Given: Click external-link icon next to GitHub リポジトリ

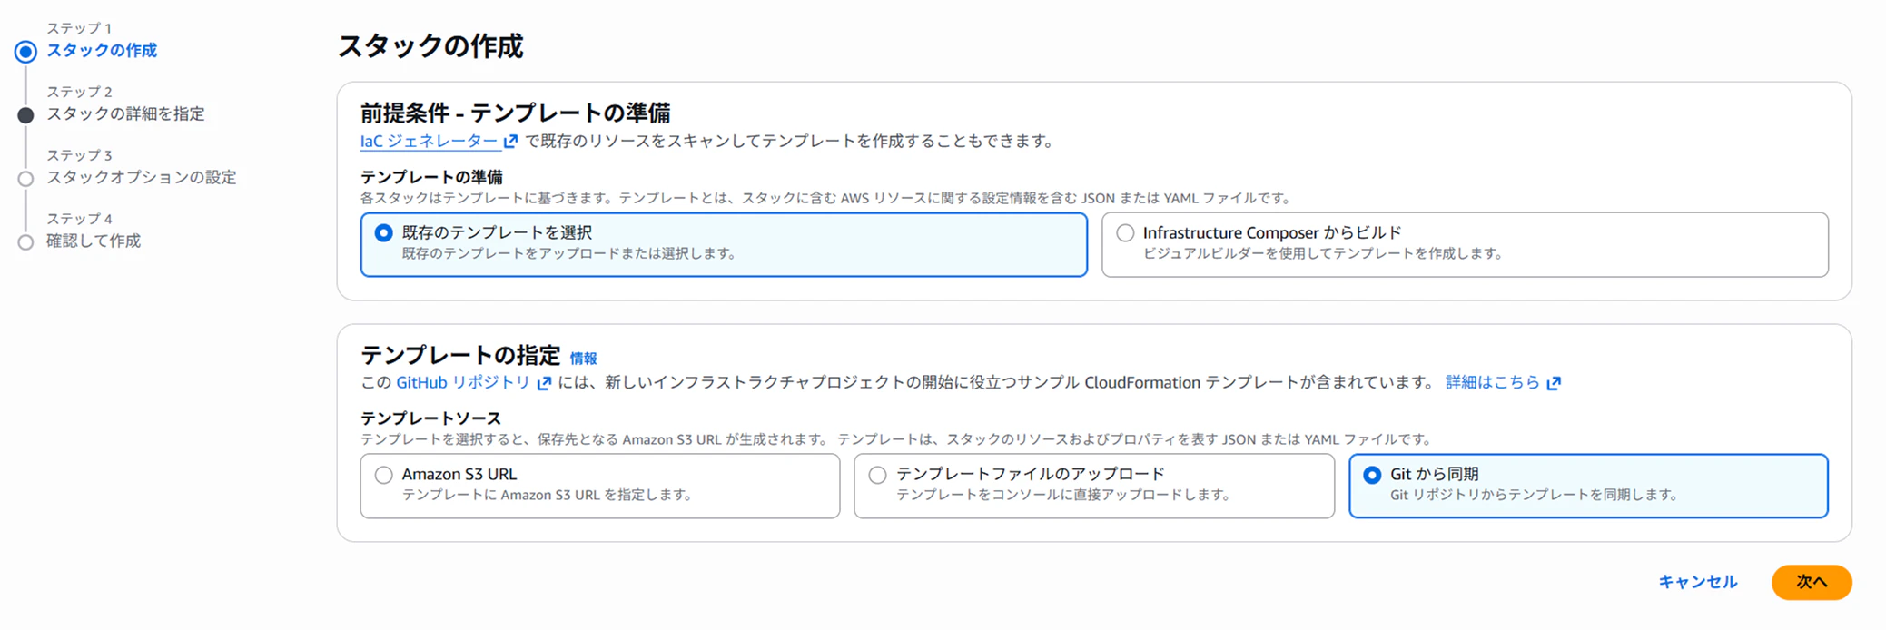Looking at the screenshot, I should coord(544,382).
